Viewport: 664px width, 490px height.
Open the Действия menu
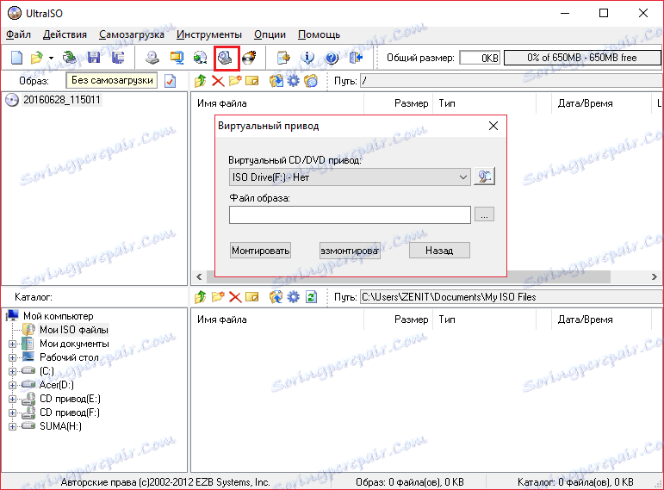pyautogui.click(x=65, y=34)
